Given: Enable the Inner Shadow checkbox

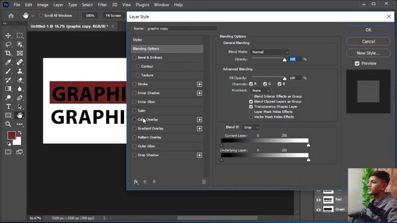Looking at the screenshot, I should tap(135, 93).
